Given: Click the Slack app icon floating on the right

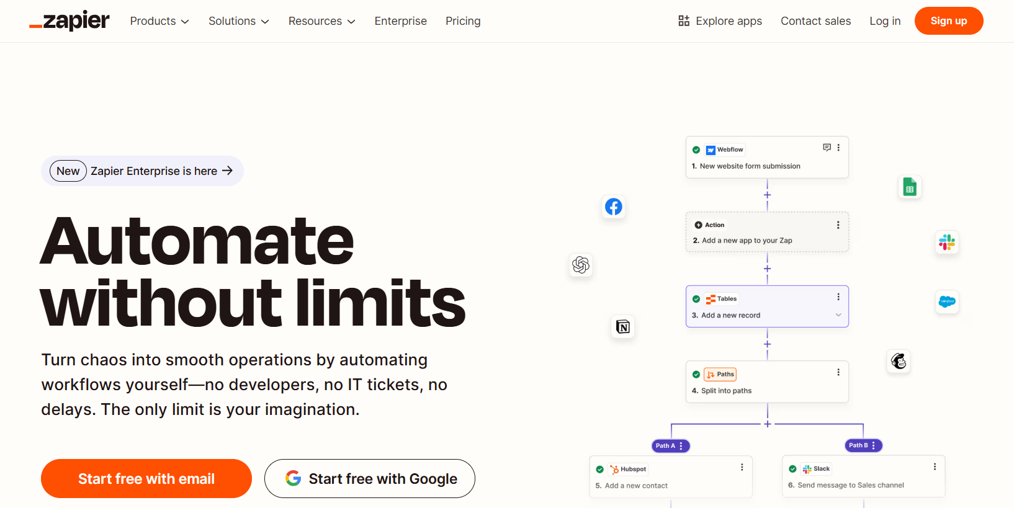Looking at the screenshot, I should point(946,243).
